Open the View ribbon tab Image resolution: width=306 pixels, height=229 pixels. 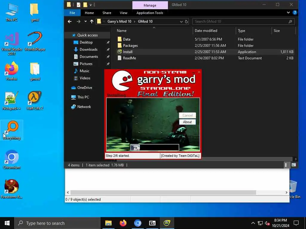(123, 13)
